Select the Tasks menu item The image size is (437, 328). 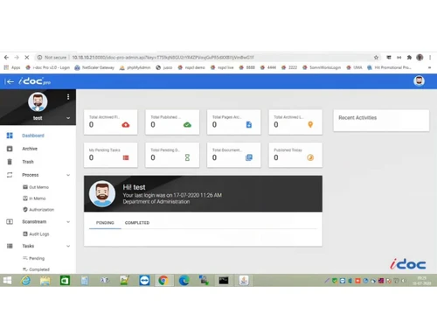28,246
